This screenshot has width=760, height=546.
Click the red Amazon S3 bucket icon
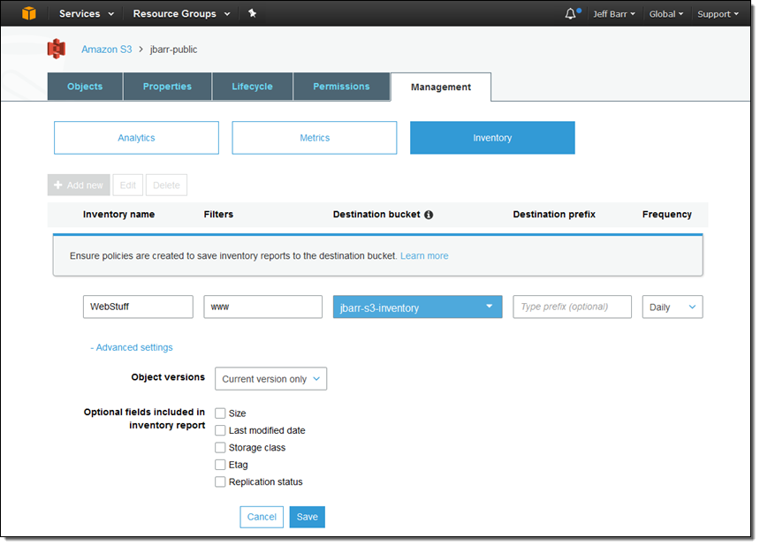coord(57,49)
